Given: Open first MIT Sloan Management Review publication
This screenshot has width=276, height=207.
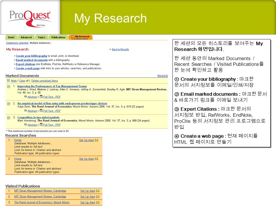Looking at the screenshot, I should [x=40, y=191].
